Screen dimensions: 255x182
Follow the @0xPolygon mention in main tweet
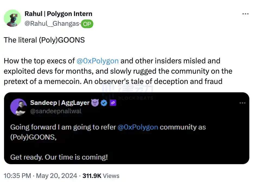(x=98, y=60)
